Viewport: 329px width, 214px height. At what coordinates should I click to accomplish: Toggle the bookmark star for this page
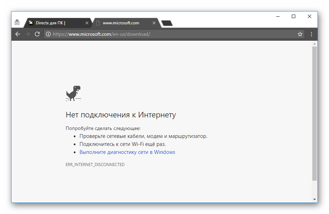(300, 34)
